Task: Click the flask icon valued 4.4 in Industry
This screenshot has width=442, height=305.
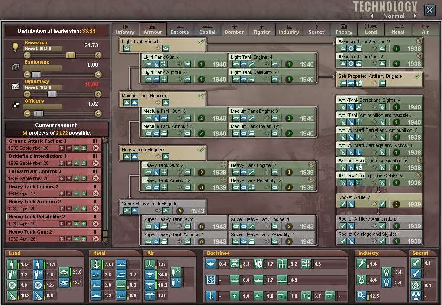Action: pyautogui.click(x=361, y=280)
